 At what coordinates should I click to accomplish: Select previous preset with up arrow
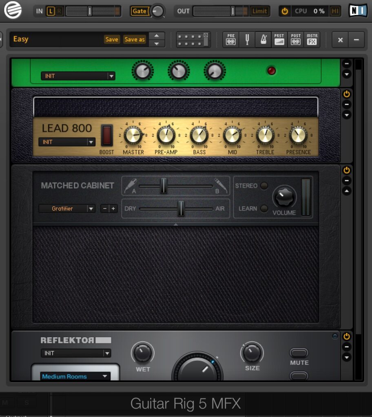(157, 36)
